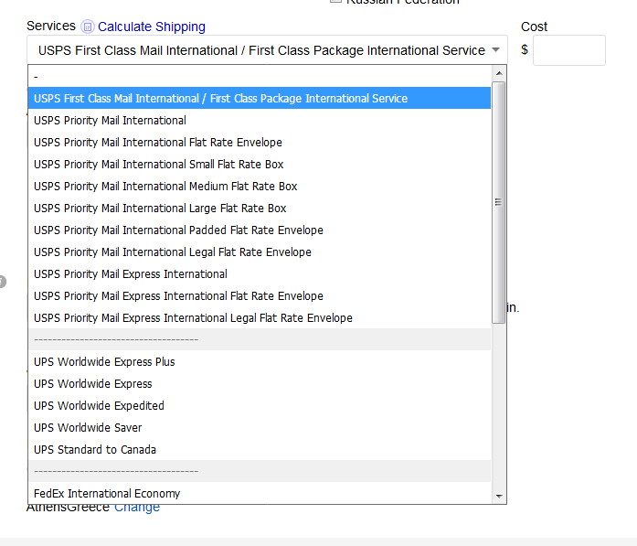This screenshot has height=546, width=637.
Task: Select USPS Priority Mail Express International
Action: pos(260,273)
